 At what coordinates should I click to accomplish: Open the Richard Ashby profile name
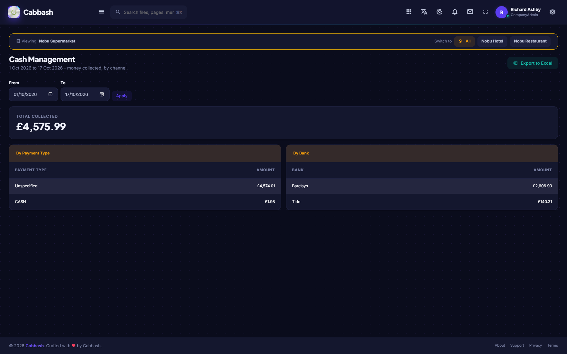525,10
